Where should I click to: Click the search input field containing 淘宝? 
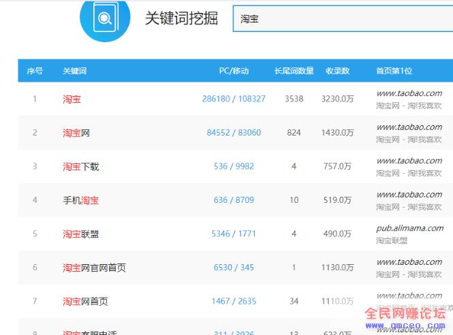(x=343, y=19)
